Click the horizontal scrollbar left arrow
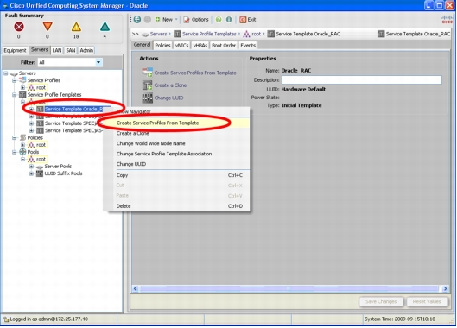Viewport: 457px width, 328px height. pos(136,288)
